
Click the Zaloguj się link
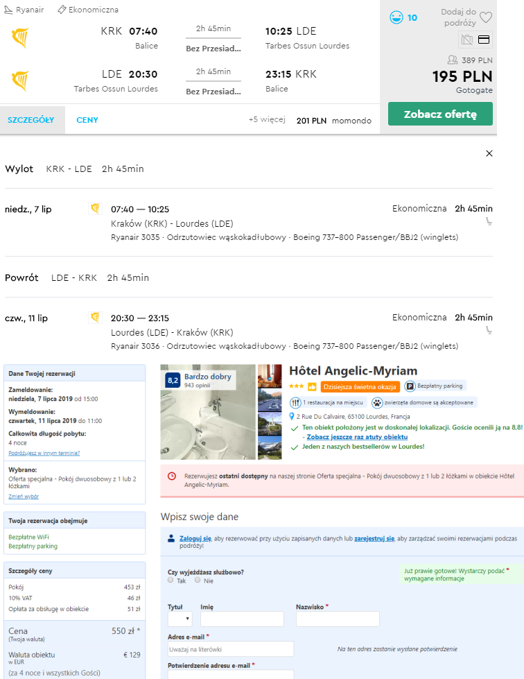click(195, 538)
